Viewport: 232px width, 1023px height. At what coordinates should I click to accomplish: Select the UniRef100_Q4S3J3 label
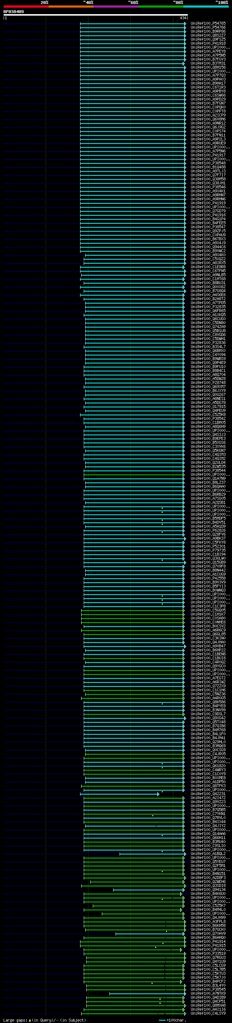tap(208, 434)
